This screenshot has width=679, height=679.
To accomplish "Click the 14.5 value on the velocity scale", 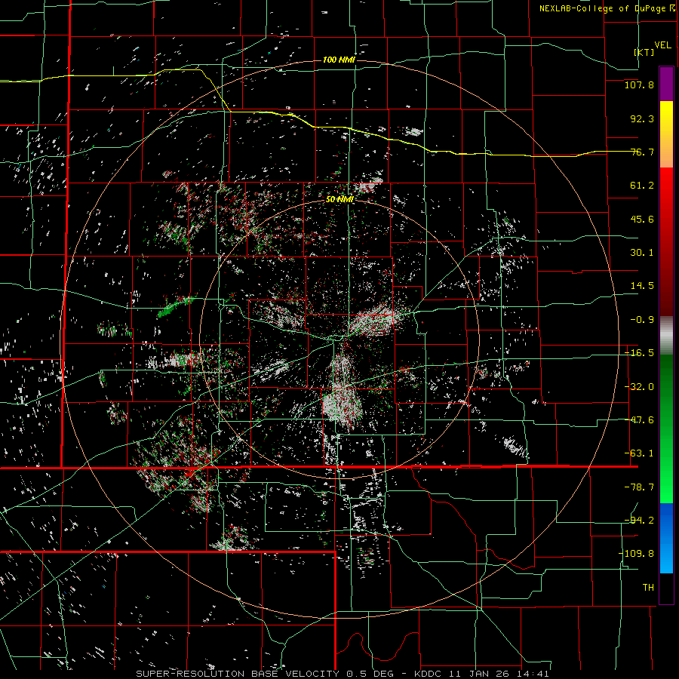I will [642, 286].
